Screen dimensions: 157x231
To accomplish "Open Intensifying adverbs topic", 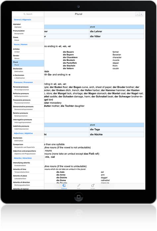I will click(28, 164).
